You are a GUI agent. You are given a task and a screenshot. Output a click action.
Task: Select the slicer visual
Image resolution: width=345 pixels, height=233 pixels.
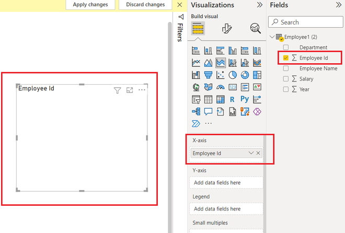click(195, 100)
